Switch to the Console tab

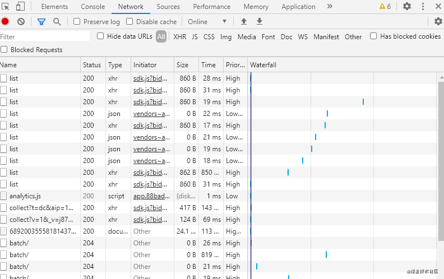[x=93, y=7]
